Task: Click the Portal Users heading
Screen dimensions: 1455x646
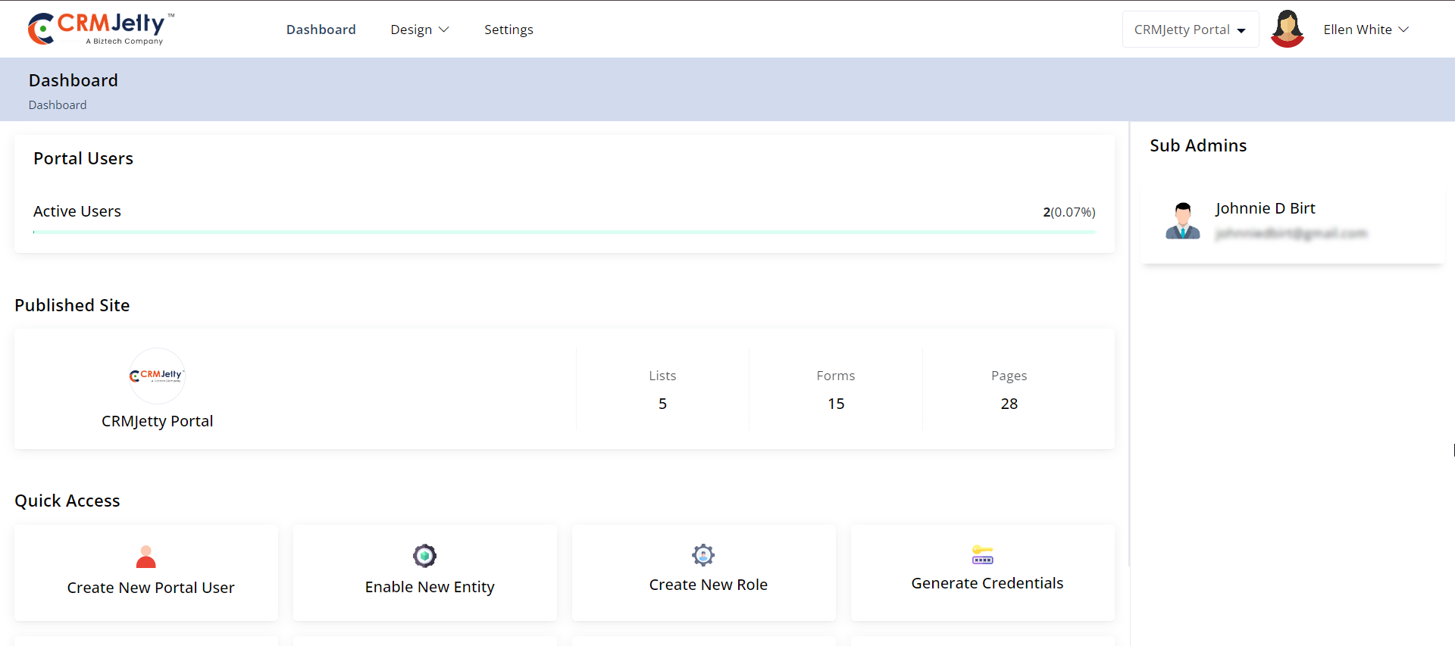Action: click(x=83, y=158)
